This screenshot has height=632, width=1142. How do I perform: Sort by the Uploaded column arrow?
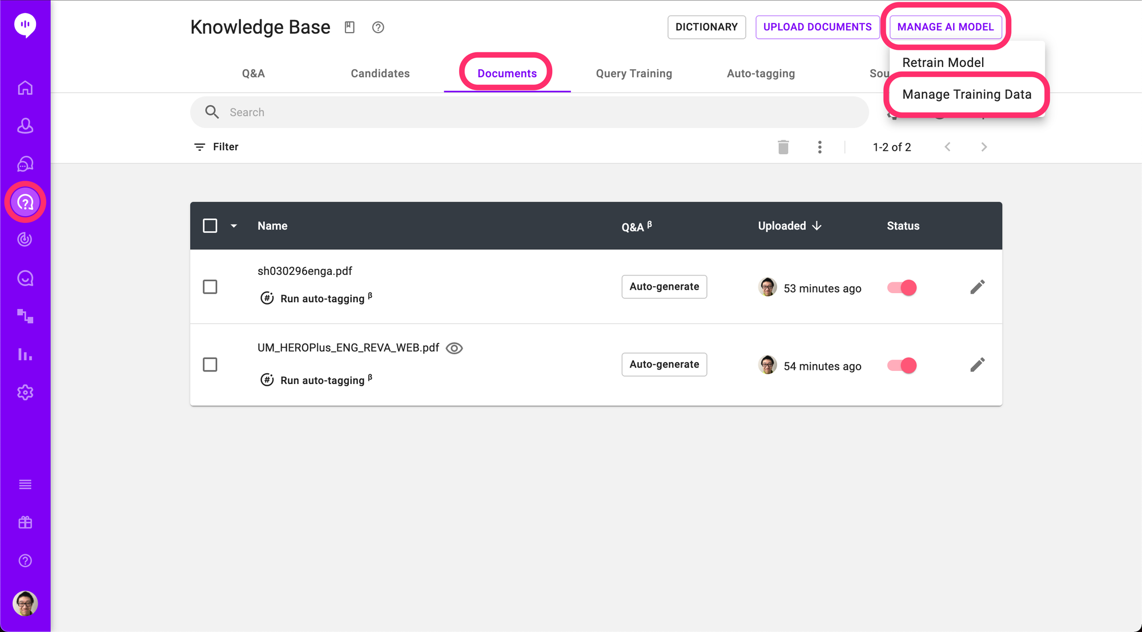click(x=817, y=226)
